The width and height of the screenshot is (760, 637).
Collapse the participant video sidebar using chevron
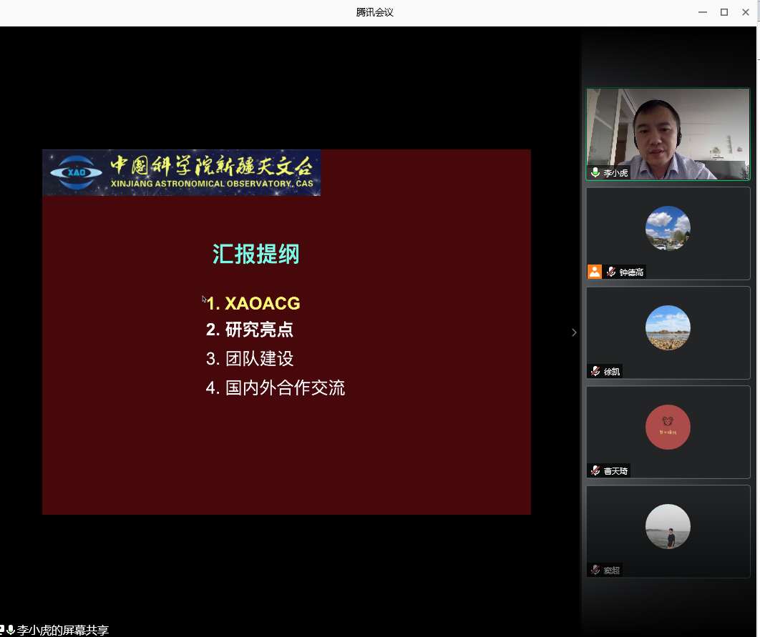[573, 332]
